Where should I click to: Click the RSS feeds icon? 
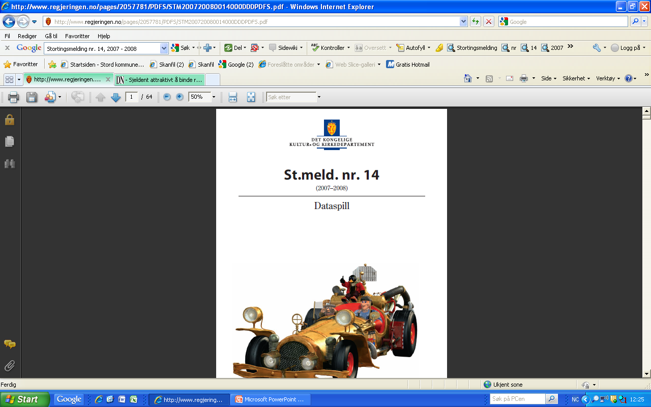coord(489,78)
